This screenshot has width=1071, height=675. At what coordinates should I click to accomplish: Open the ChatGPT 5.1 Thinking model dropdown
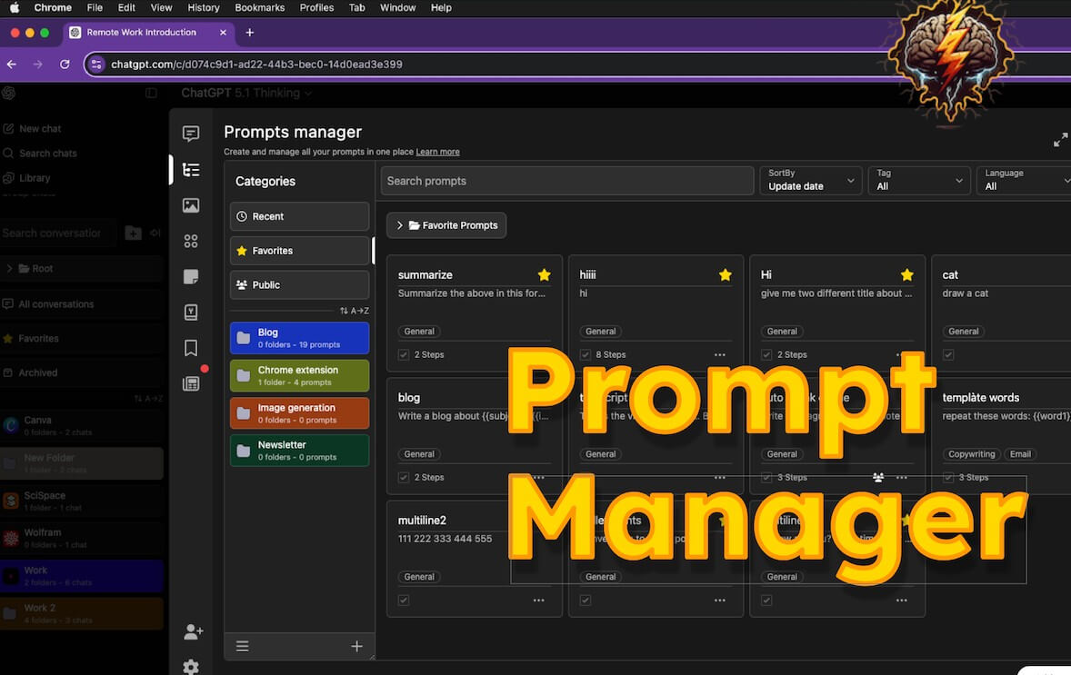[245, 93]
